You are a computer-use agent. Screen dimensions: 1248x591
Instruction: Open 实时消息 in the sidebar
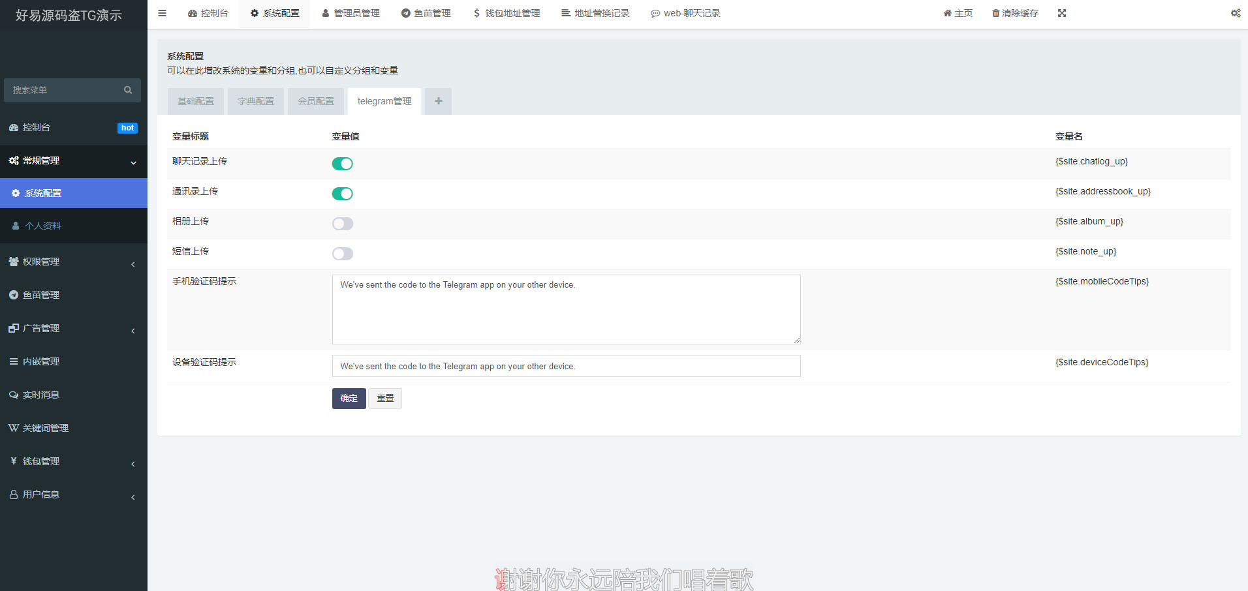pyautogui.click(x=41, y=395)
